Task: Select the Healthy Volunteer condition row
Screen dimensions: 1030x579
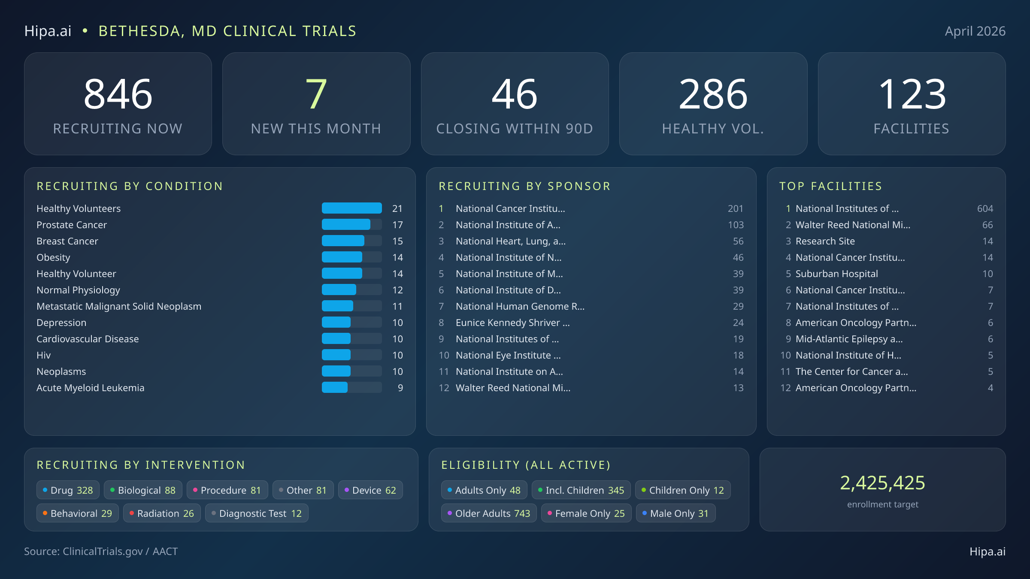Action: click(220, 274)
